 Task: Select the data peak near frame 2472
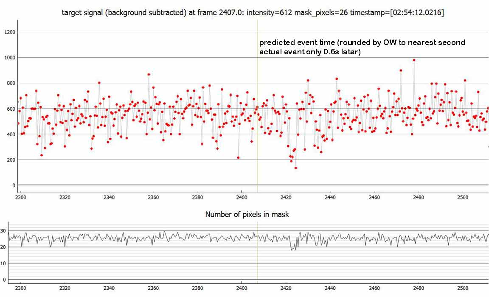401,70
